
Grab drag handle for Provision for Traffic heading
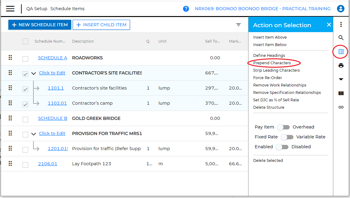pyautogui.click(x=10, y=133)
